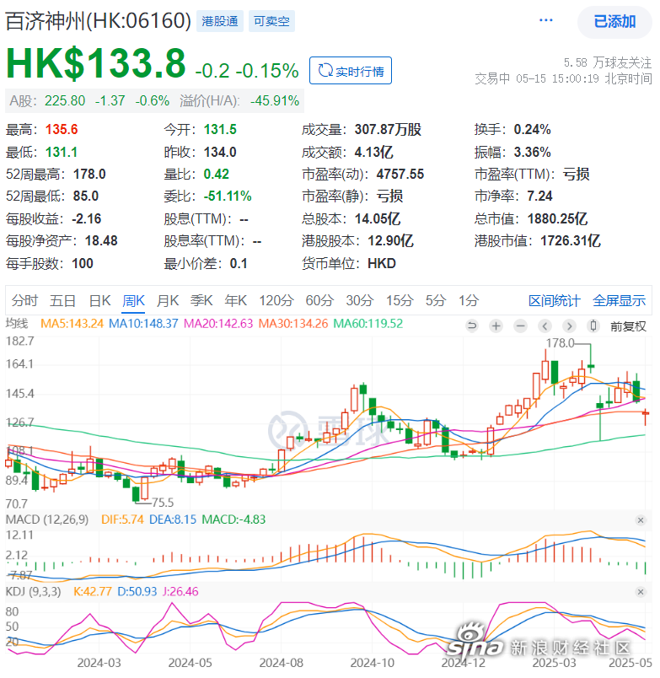660x678 pixels.
Task: Zoom in the K-line chart
Action: [496, 326]
